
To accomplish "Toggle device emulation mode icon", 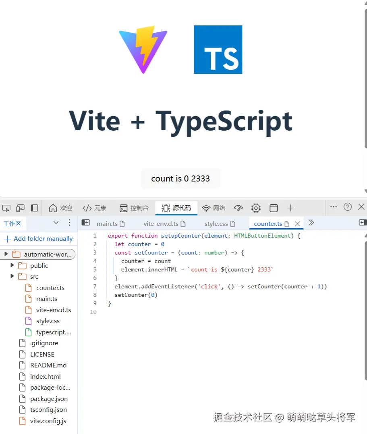I will [21, 208].
